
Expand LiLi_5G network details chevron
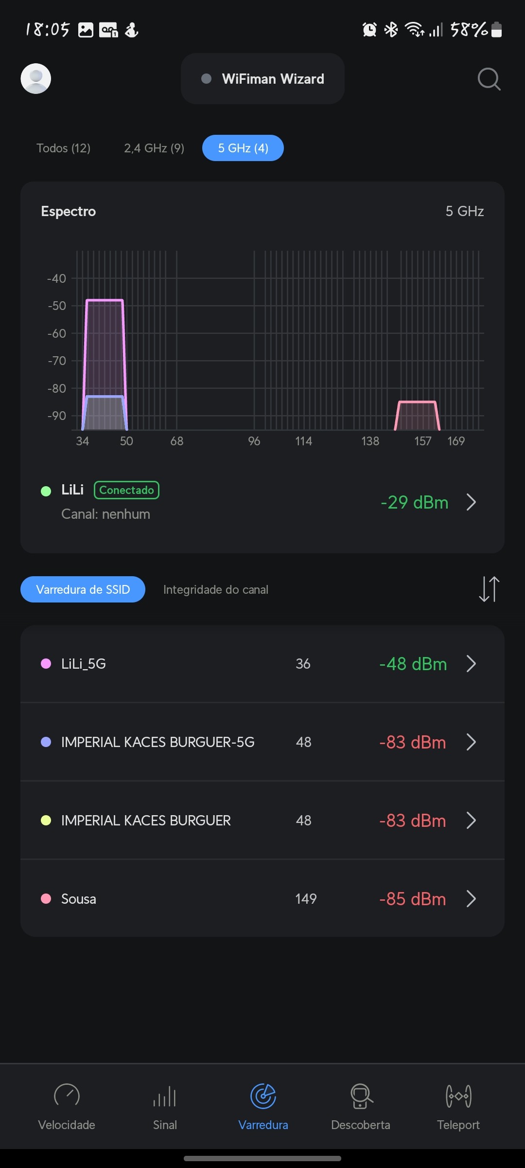[x=471, y=664]
